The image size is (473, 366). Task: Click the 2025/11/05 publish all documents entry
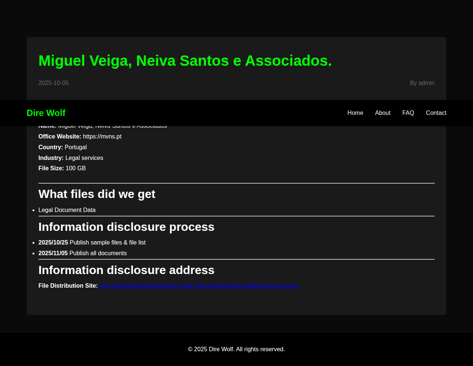pyautogui.click(x=83, y=253)
